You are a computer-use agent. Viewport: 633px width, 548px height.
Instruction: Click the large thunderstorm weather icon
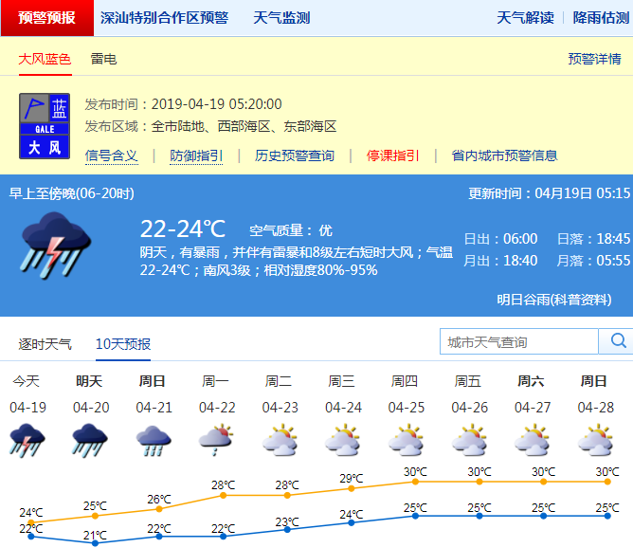coord(56,244)
